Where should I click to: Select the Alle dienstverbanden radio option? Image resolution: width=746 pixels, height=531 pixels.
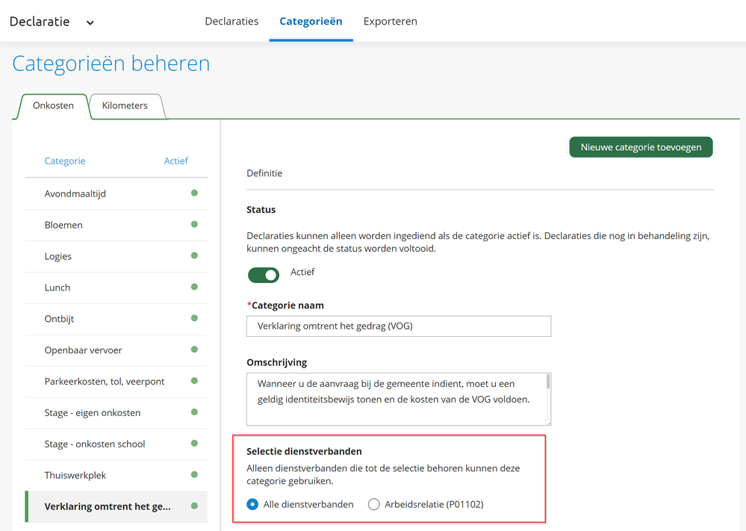click(x=253, y=505)
